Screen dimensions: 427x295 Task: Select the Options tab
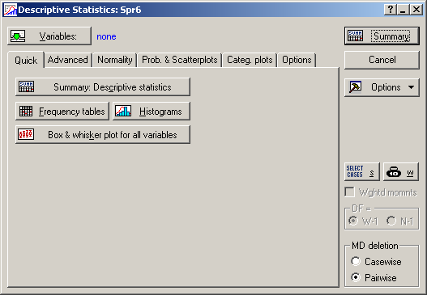click(297, 60)
